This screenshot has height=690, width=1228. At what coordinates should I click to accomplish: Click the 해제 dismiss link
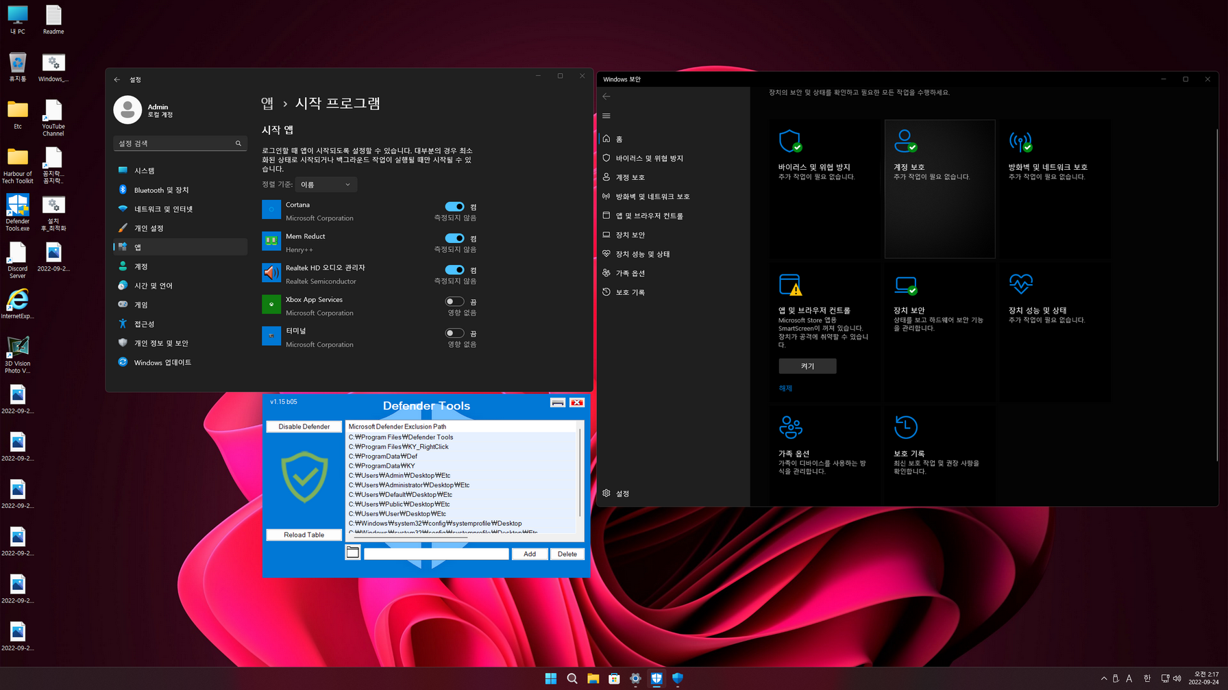pyautogui.click(x=785, y=388)
